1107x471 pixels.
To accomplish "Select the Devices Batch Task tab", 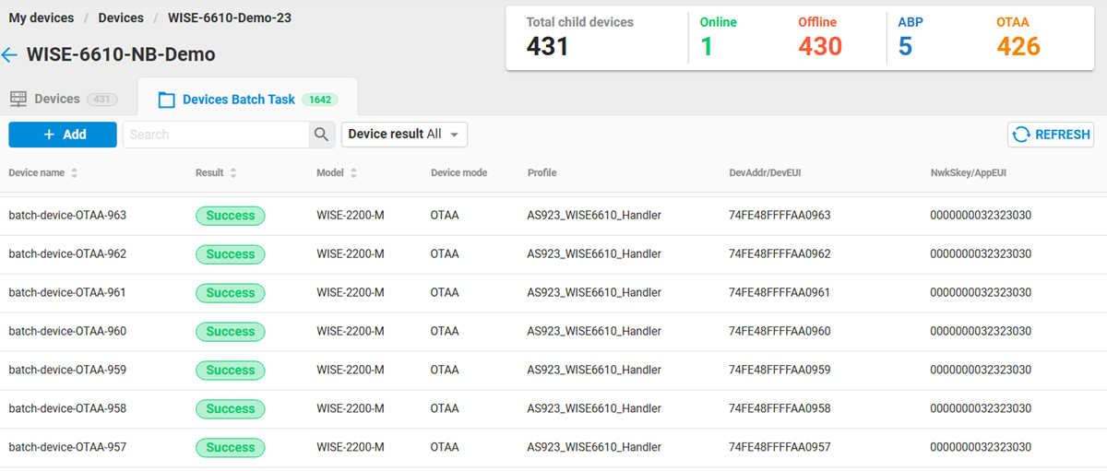I will (239, 100).
